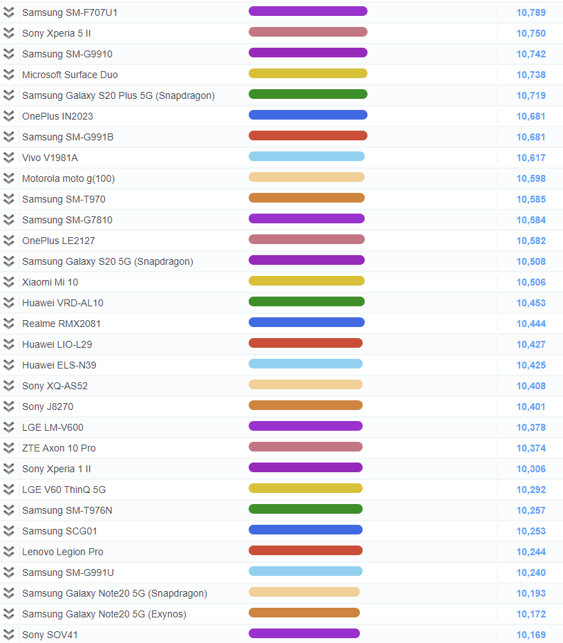Open Samsung Galaxy Note20 5G (Exynos) link

(104, 614)
